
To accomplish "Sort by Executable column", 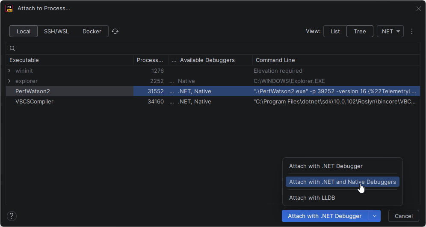I will tap(70, 60).
